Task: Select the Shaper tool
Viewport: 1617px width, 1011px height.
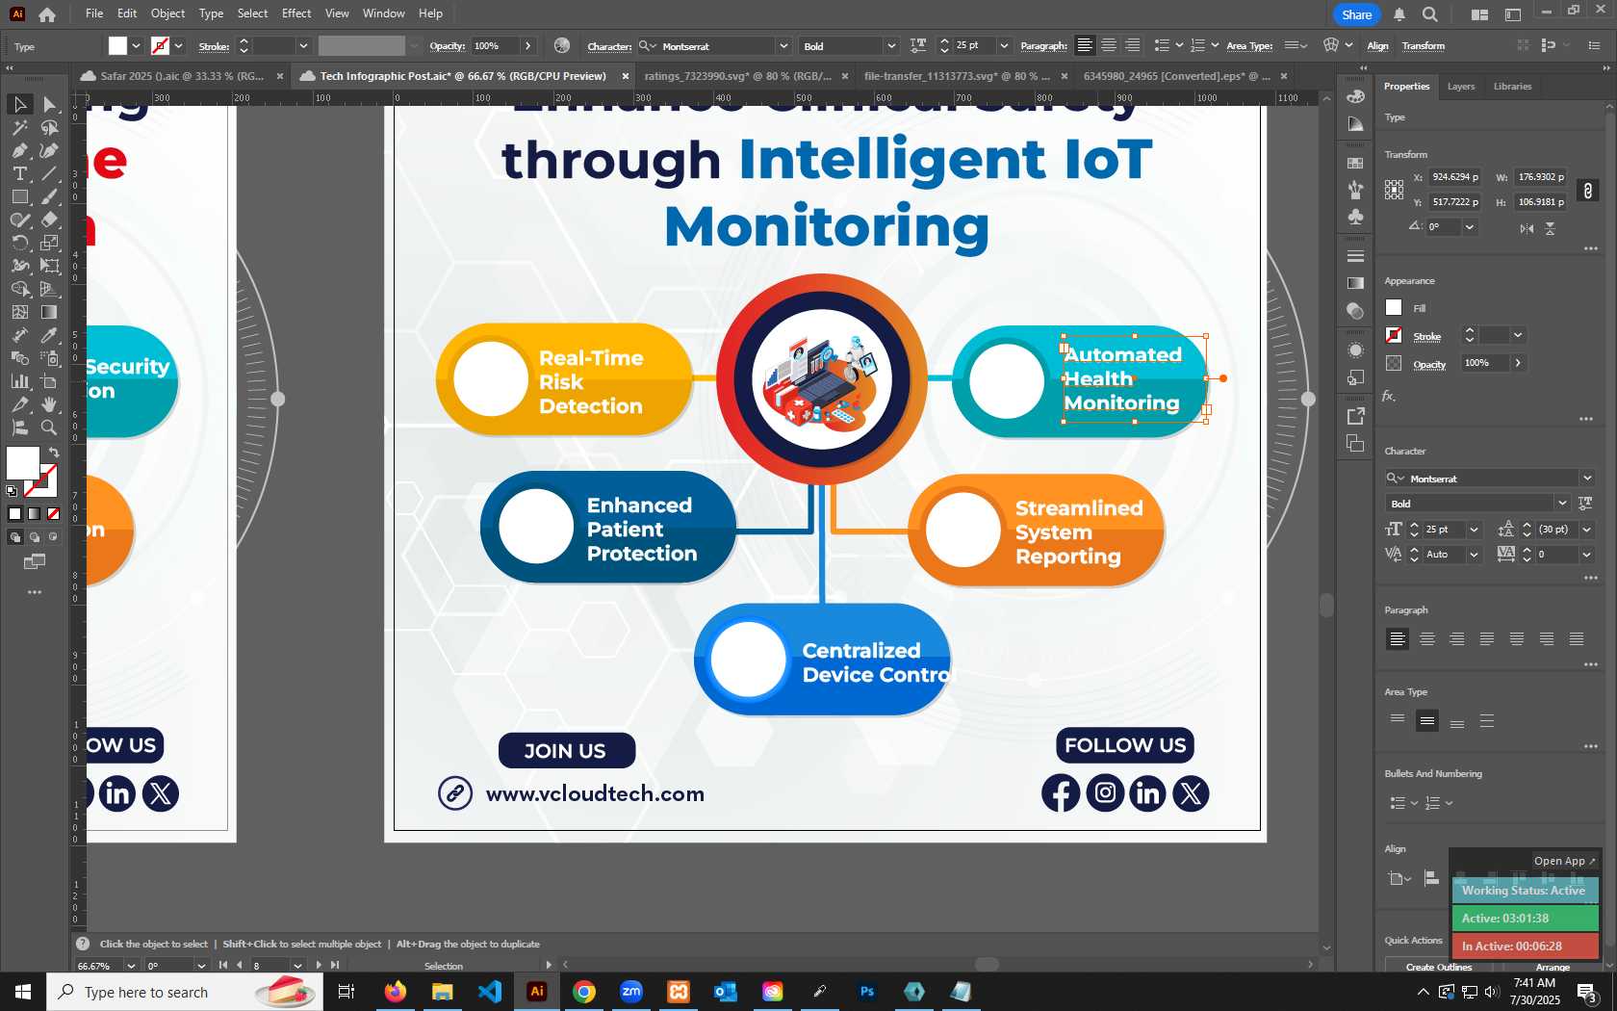Action: click(19, 220)
